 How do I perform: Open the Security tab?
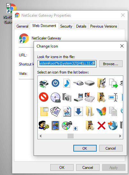(x=66, y=26)
